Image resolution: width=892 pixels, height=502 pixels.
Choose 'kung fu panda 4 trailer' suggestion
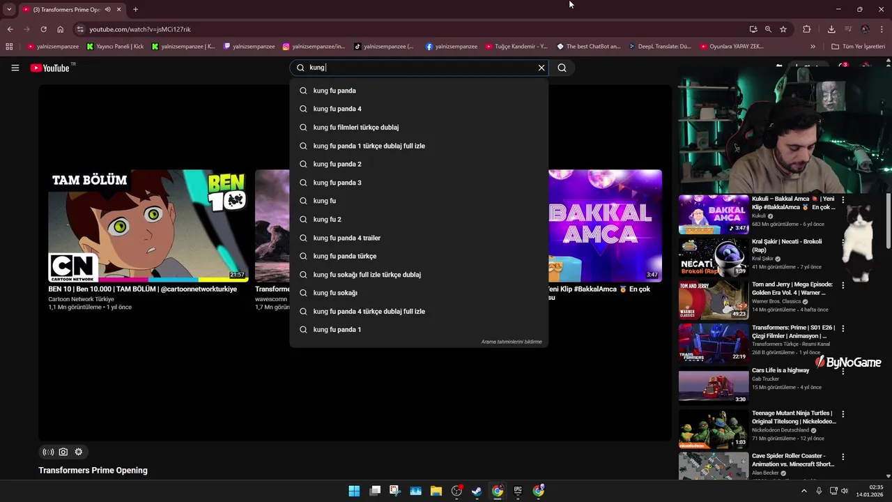tap(419, 238)
